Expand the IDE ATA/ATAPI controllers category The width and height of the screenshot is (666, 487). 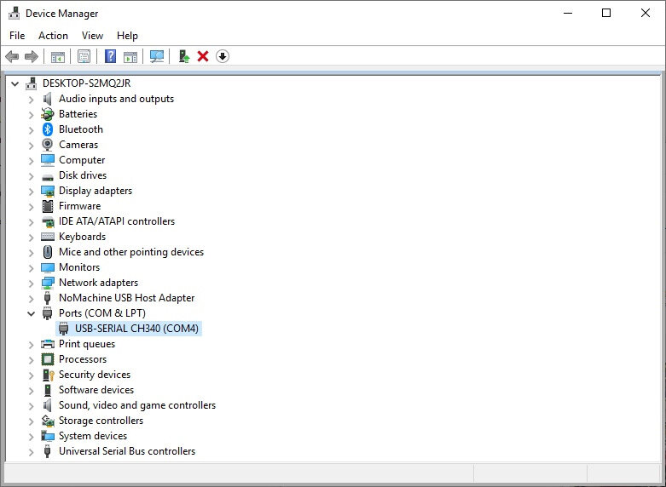(31, 222)
